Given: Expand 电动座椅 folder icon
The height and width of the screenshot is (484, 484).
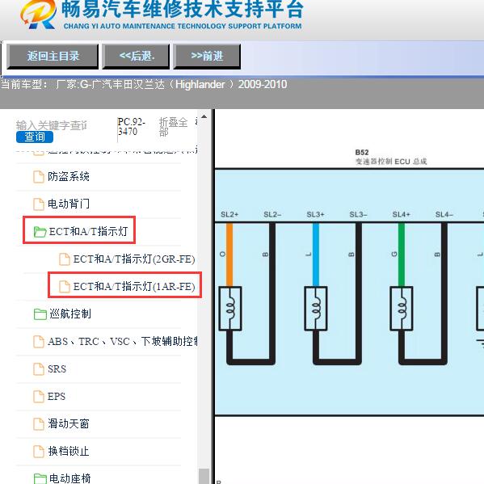Looking at the screenshot, I should 40,479.
